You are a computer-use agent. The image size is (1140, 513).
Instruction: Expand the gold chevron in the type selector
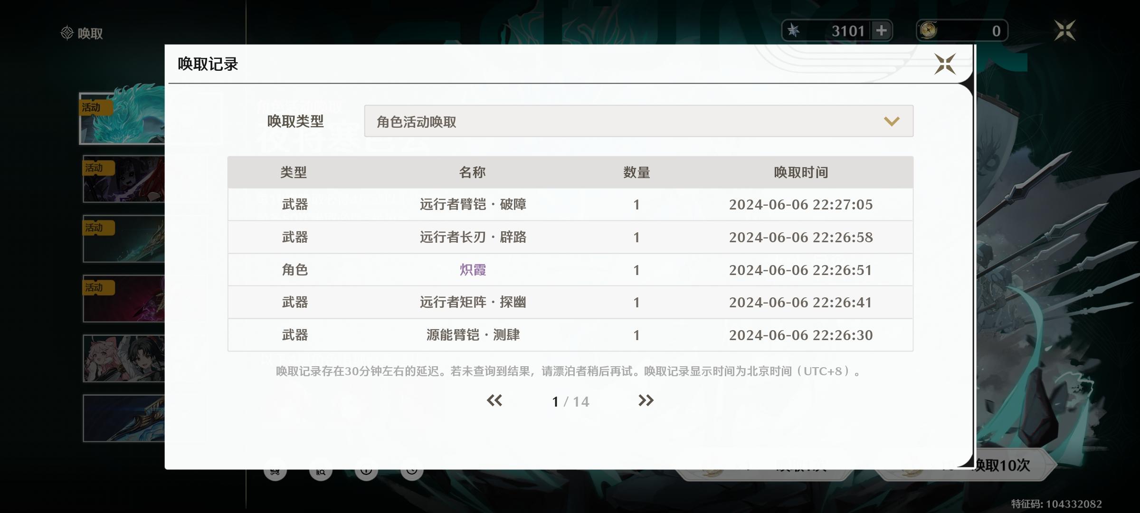point(892,122)
